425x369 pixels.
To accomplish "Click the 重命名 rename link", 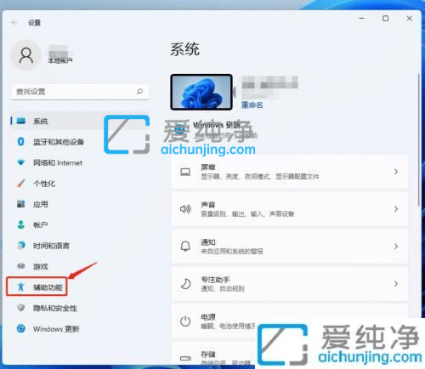I will click(x=252, y=105).
